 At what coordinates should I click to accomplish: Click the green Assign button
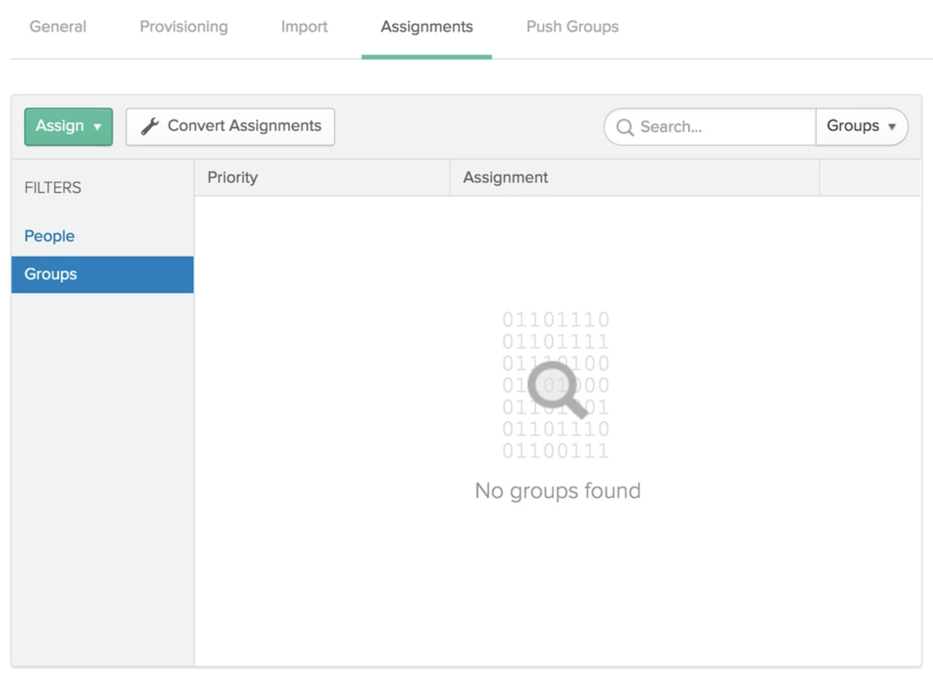[x=60, y=126]
